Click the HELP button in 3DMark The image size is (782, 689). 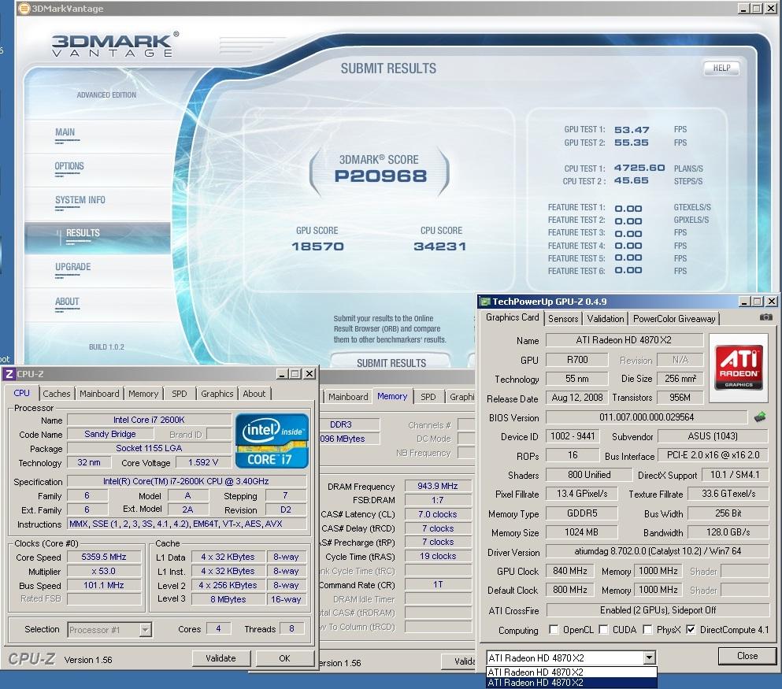click(x=721, y=68)
